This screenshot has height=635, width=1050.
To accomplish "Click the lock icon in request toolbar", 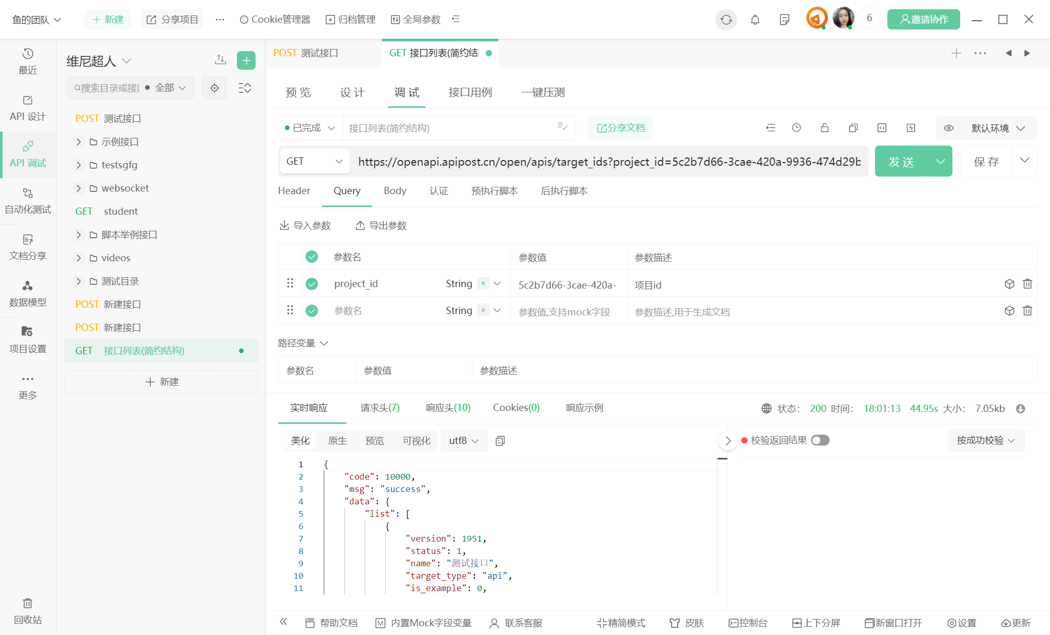I will click(x=824, y=128).
